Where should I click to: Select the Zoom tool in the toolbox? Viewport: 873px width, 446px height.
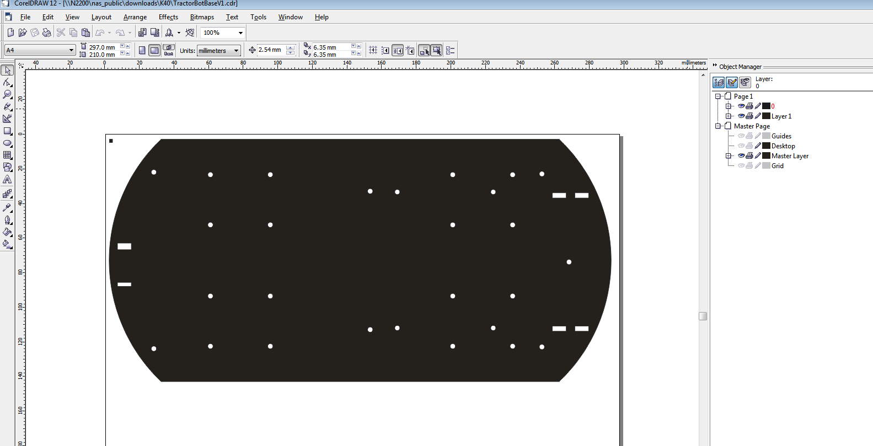[x=7, y=94]
